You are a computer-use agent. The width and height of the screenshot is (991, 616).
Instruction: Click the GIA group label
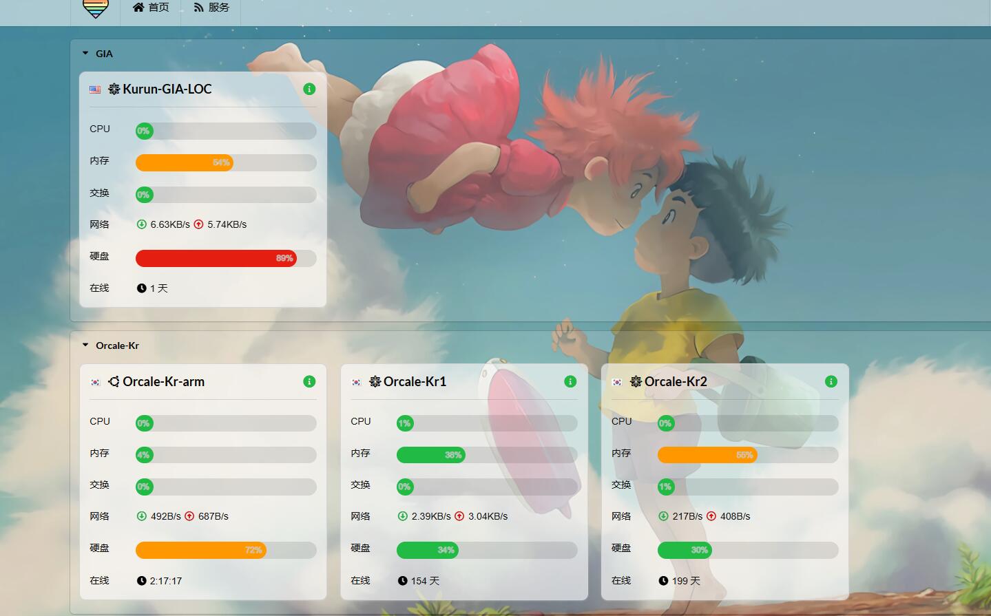coord(104,54)
